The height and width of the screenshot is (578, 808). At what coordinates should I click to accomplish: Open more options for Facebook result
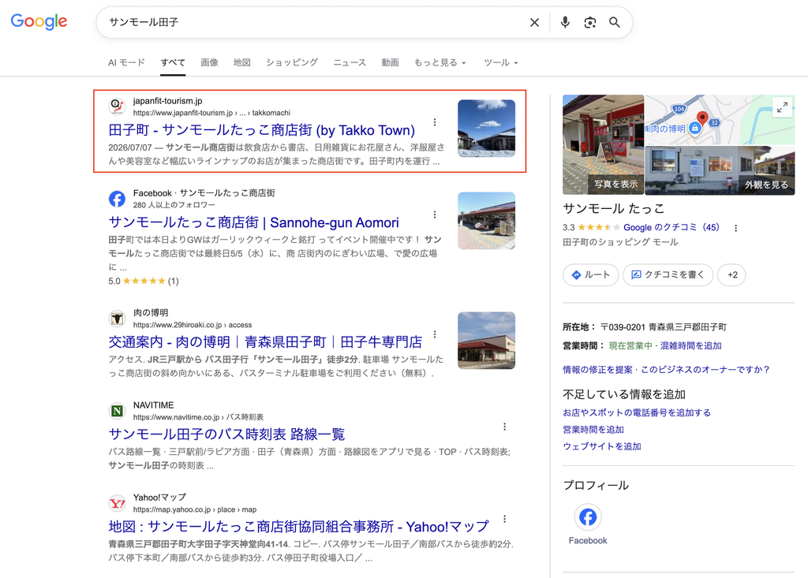coord(435,214)
